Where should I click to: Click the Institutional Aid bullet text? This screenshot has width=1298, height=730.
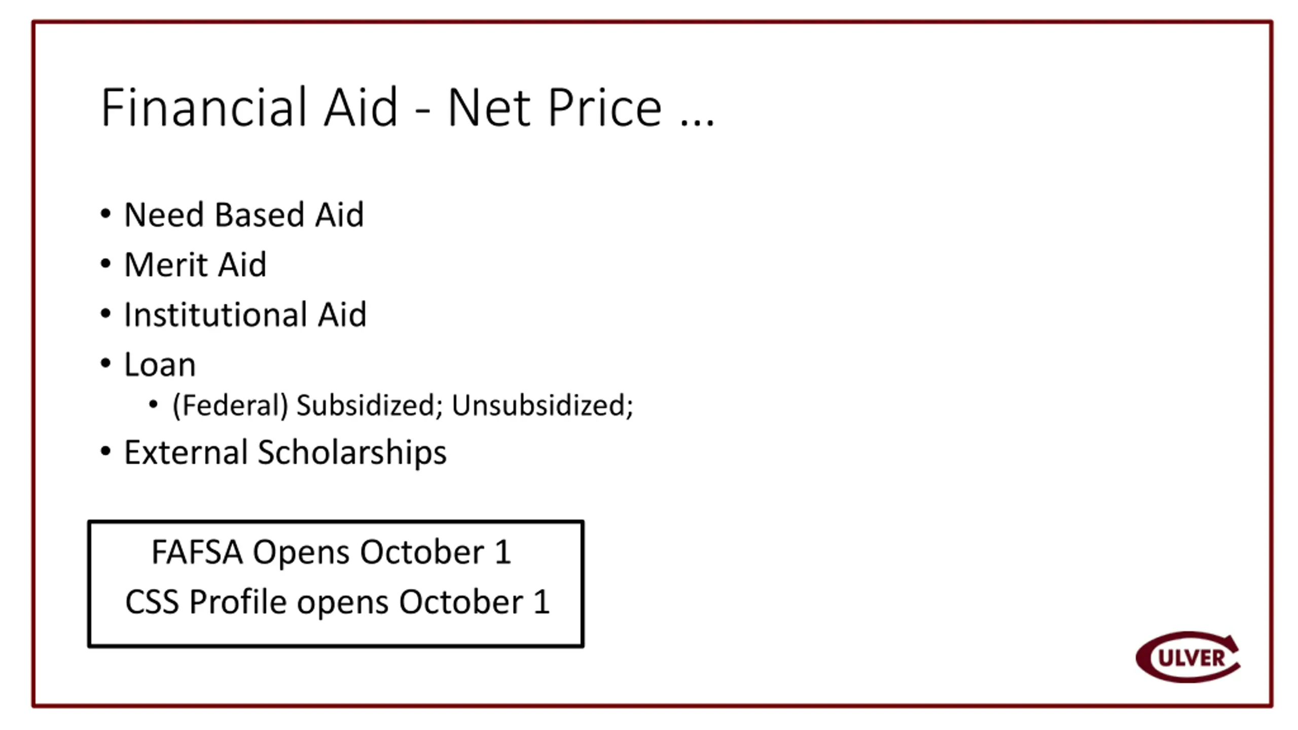tap(245, 314)
